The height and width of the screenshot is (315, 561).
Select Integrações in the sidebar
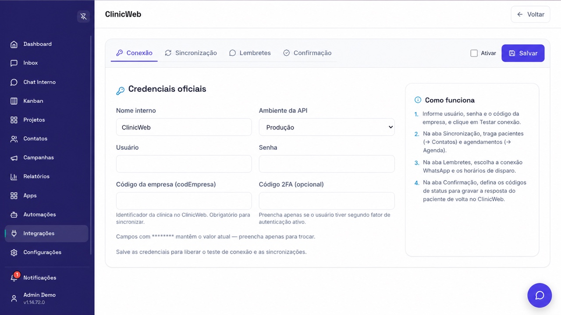46,234
